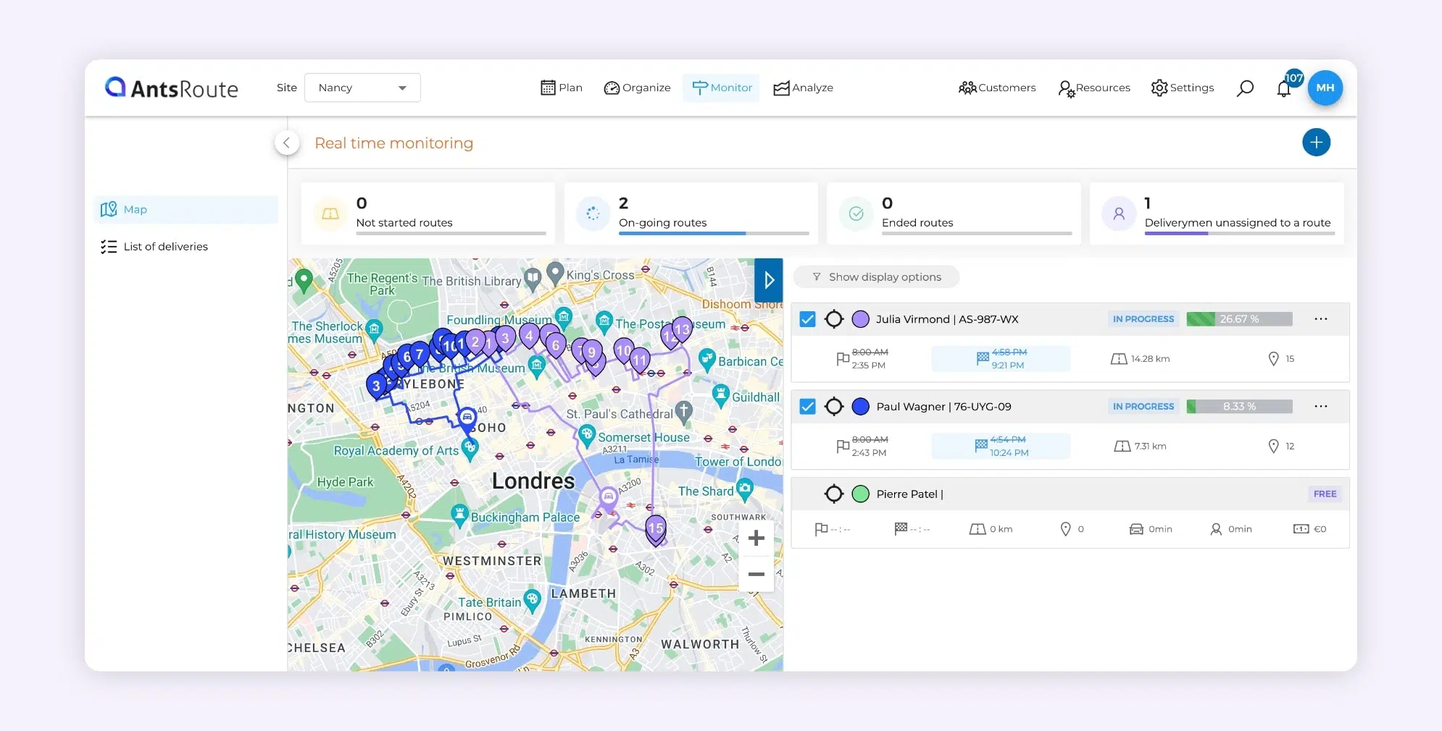The image size is (1442, 731).
Task: Click the distance icon next to 7.31 km
Action: [x=1122, y=447]
